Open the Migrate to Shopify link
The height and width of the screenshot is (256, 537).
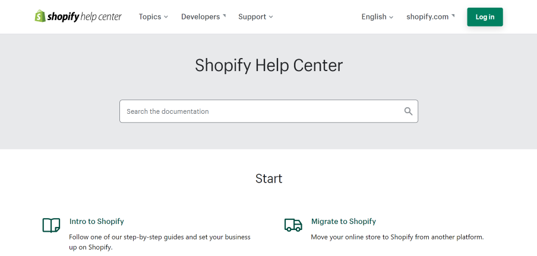tap(343, 221)
